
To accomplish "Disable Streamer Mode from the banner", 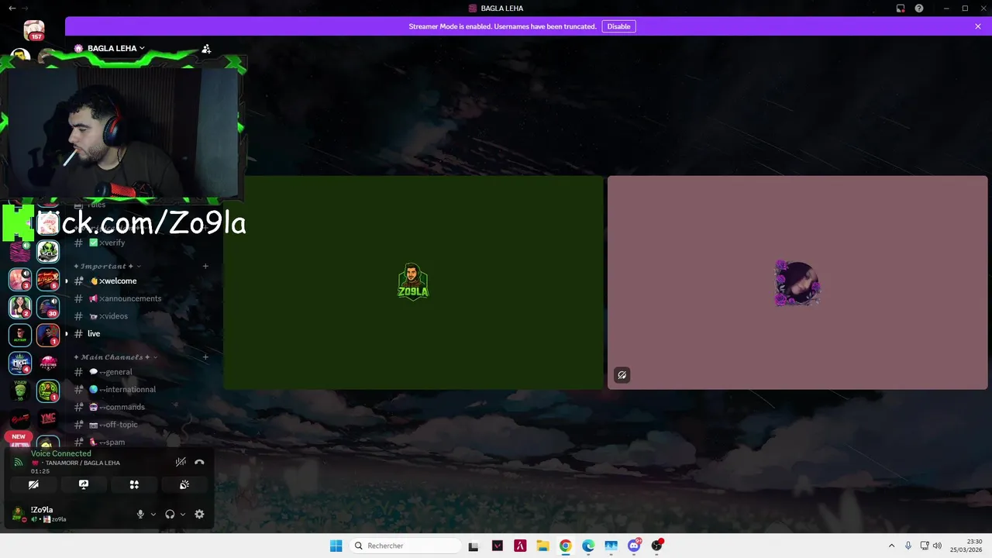I will [x=618, y=26].
